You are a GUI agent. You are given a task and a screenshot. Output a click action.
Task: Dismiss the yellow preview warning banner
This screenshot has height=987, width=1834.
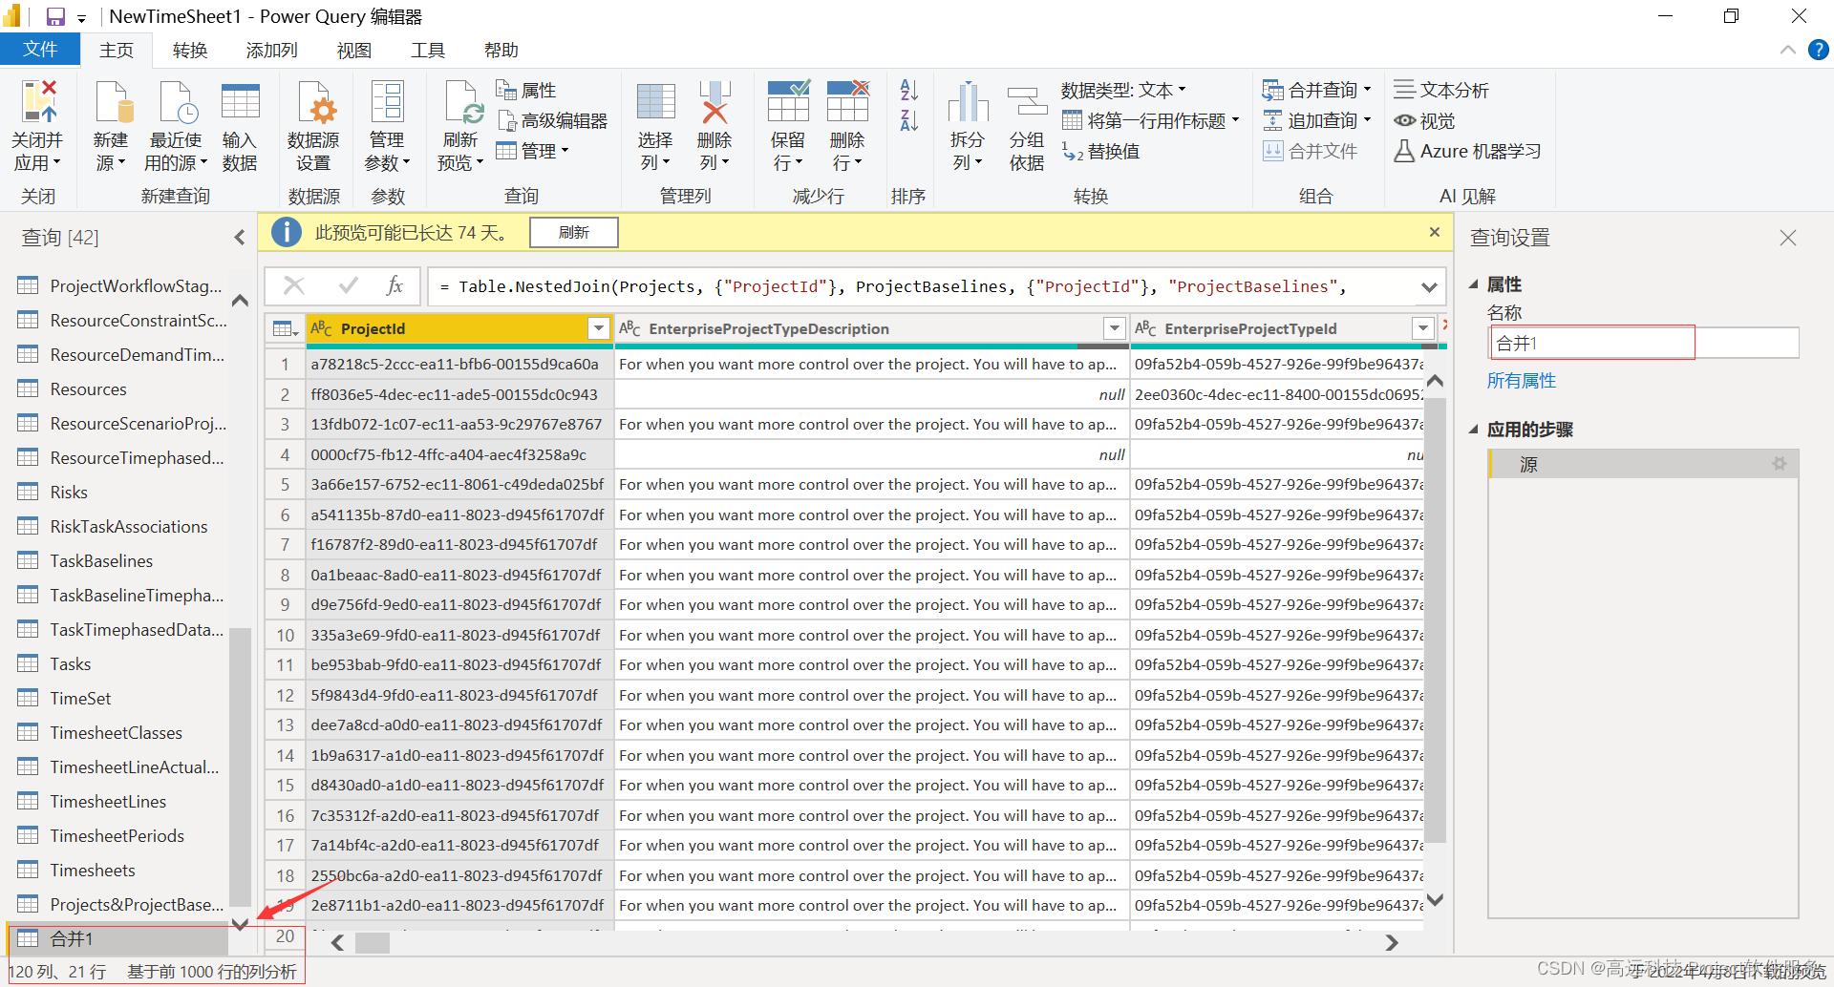(1434, 232)
